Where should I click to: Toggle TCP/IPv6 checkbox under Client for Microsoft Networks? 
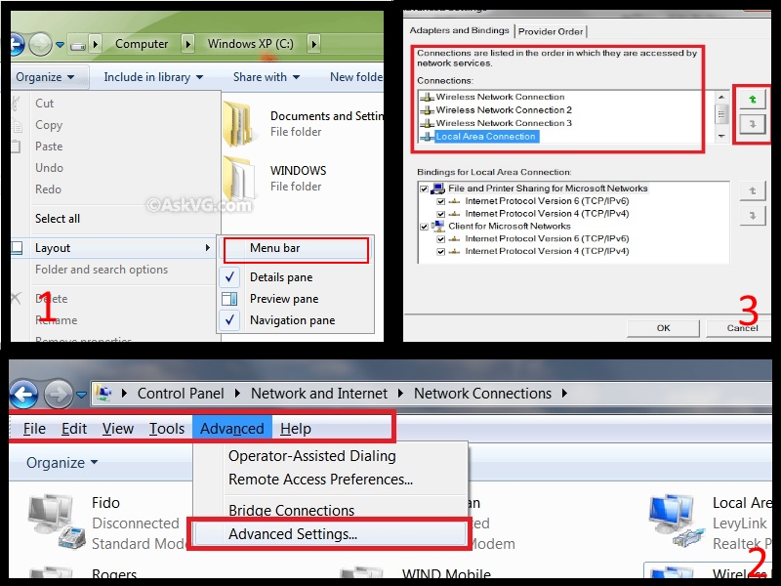click(441, 239)
